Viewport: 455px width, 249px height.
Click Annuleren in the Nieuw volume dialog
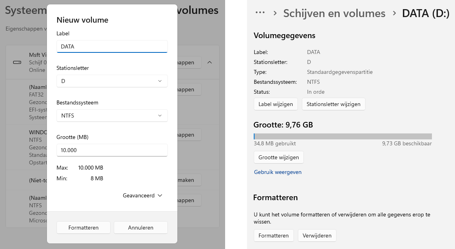[x=141, y=228]
